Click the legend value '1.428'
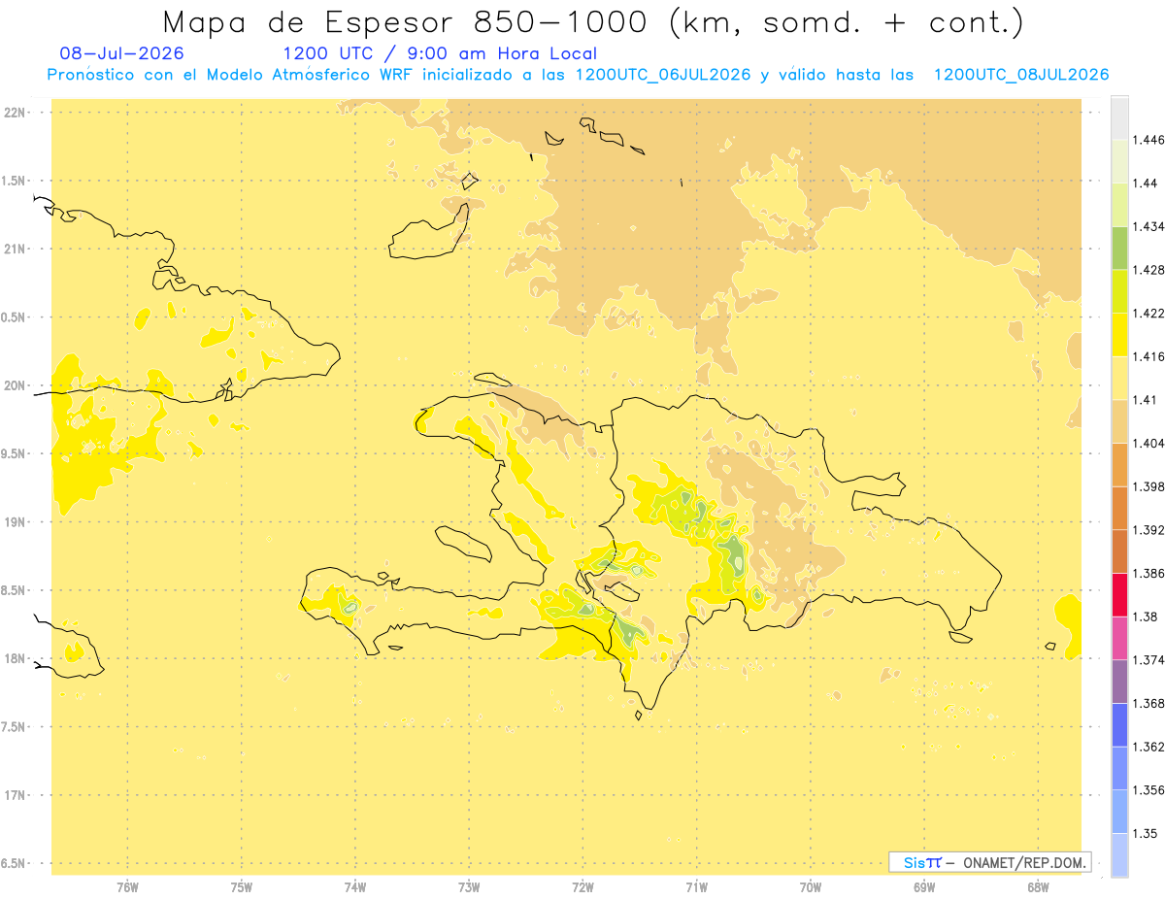 (1149, 270)
